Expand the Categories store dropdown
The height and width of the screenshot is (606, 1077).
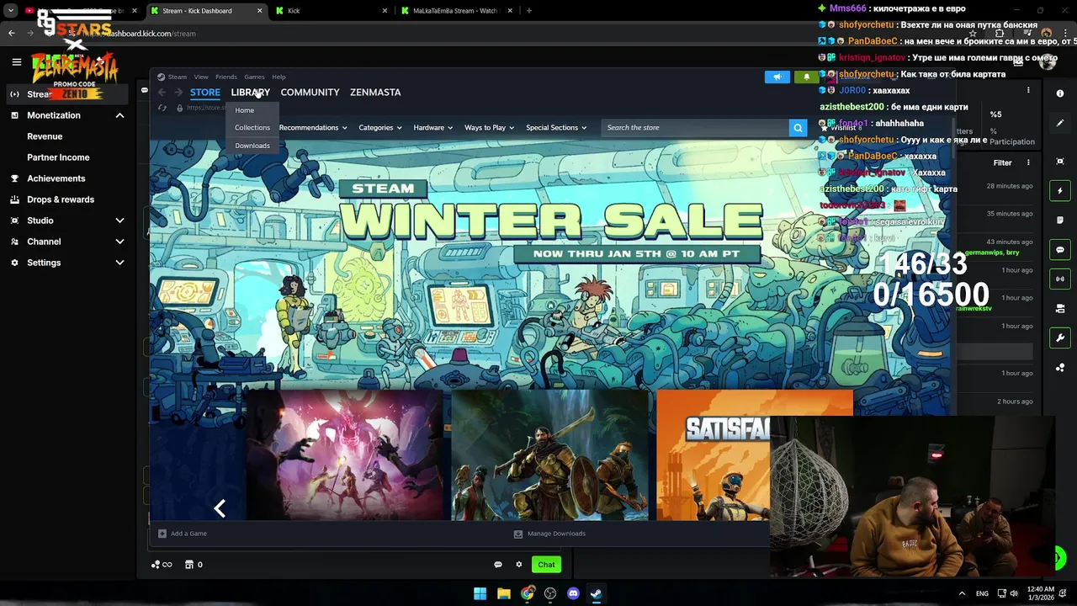380,128
